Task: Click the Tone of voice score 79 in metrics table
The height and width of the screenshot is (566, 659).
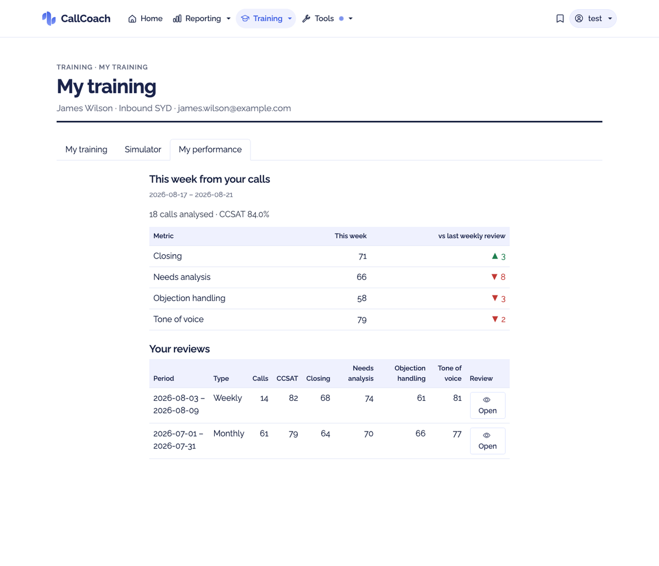Action: (362, 320)
